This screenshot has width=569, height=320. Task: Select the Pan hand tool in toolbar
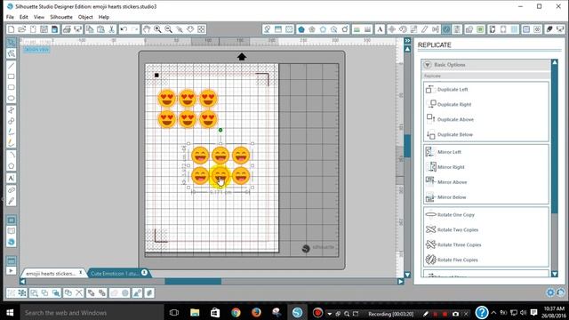[147, 29]
